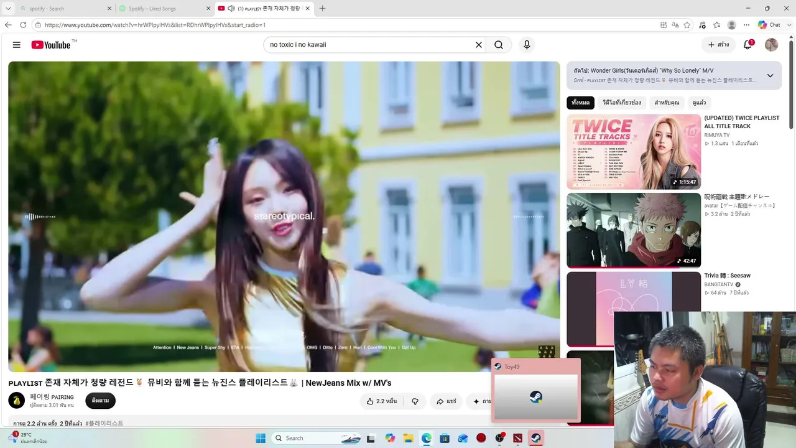
Task: Open the Toy49 Steam notification popup
Action: pos(536,390)
